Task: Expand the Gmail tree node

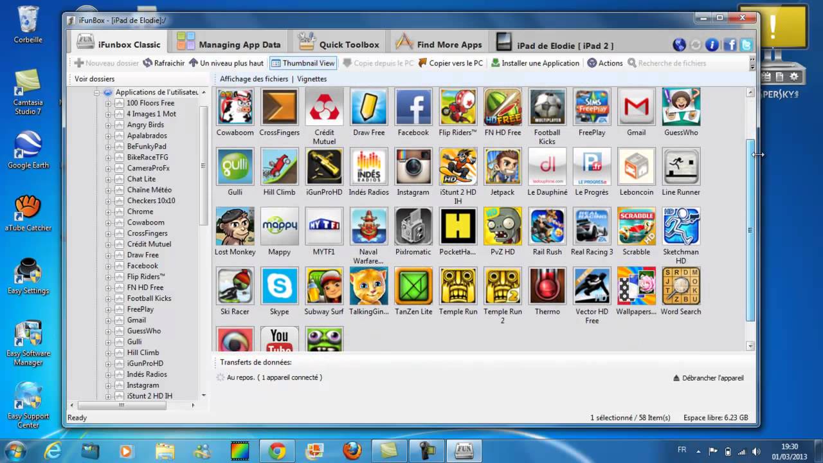Action: 108,320
